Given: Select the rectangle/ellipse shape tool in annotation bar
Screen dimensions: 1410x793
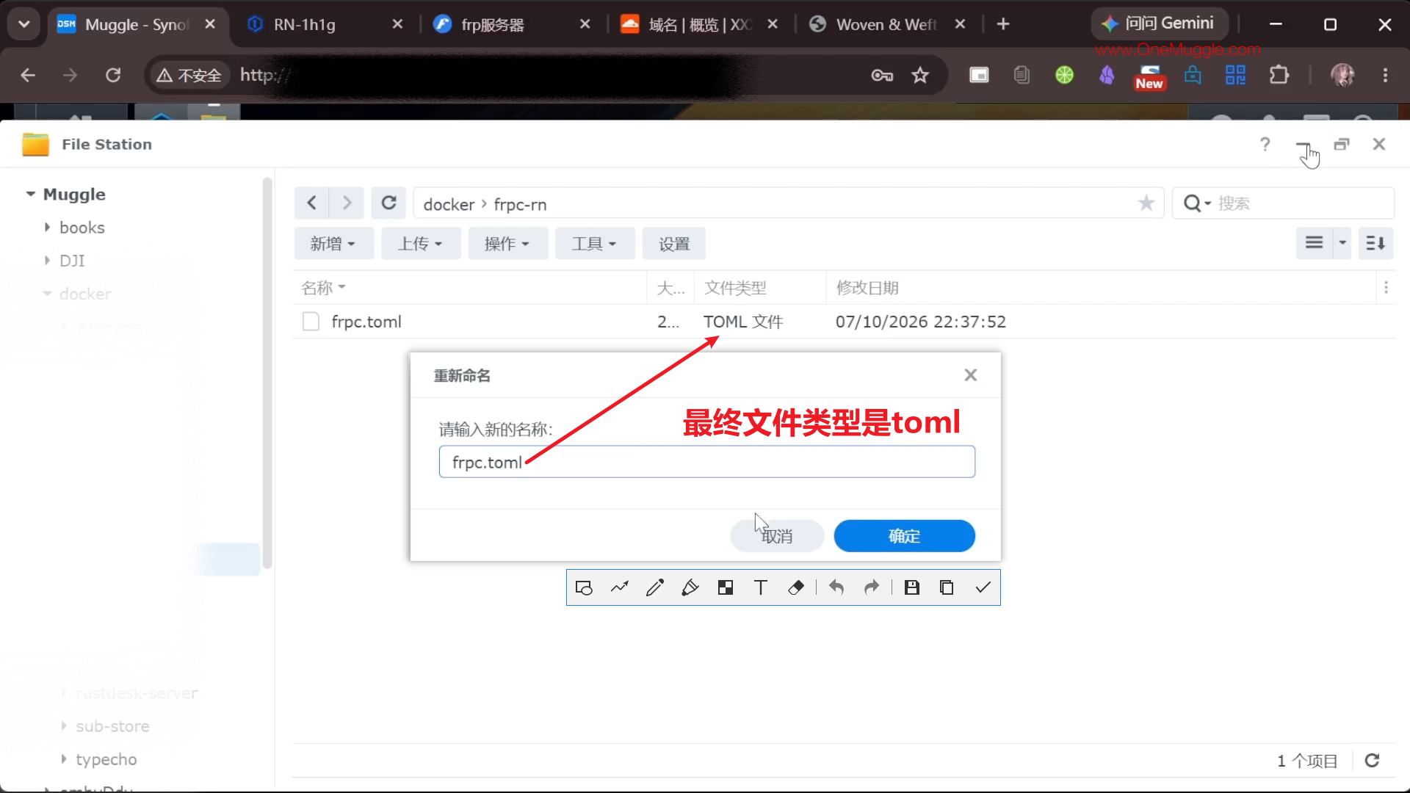Looking at the screenshot, I should (584, 587).
